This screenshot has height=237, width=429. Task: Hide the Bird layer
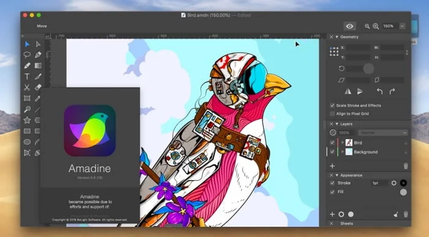(x=332, y=143)
